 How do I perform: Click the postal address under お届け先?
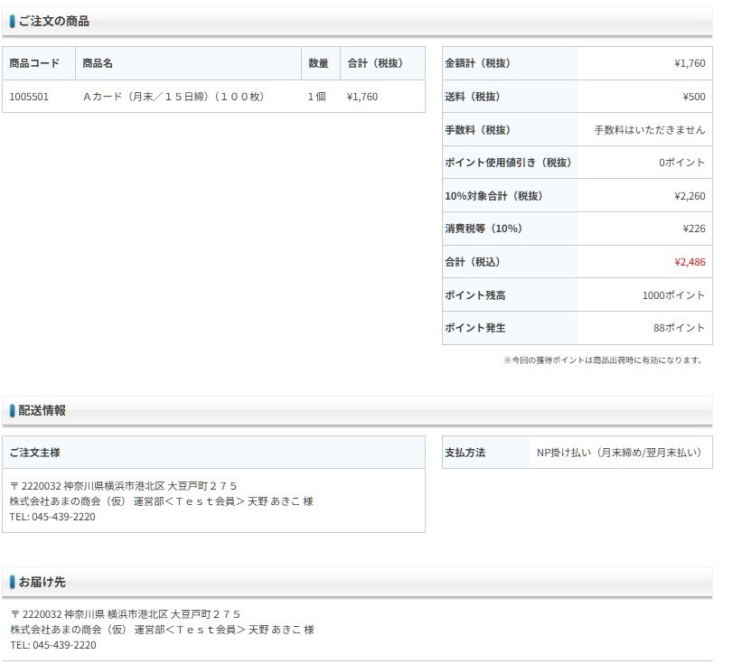[126, 614]
